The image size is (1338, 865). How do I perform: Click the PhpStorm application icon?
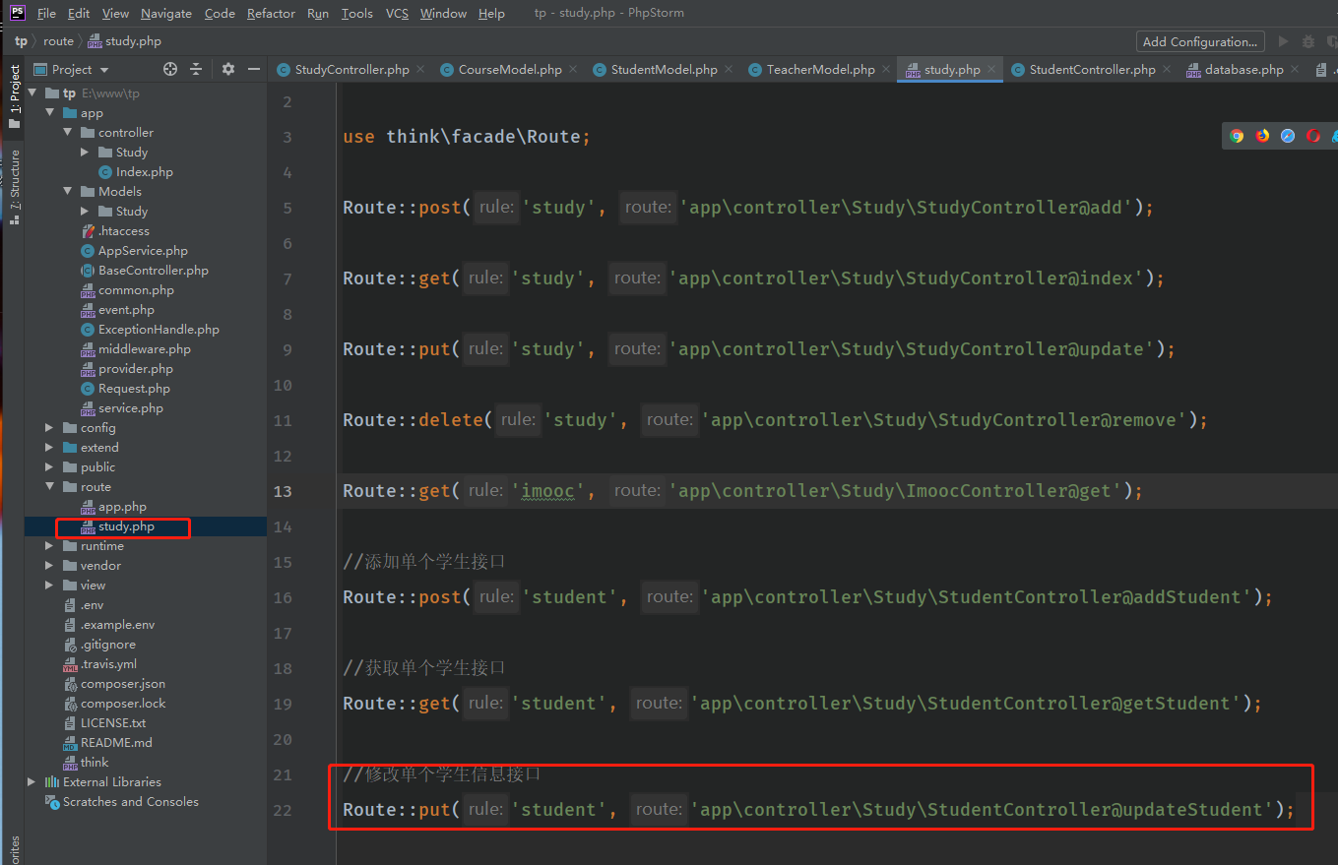point(18,13)
